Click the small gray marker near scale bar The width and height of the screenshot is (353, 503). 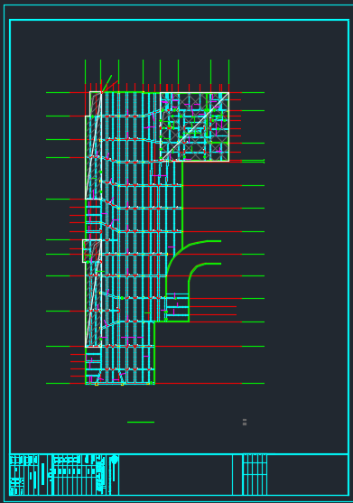click(245, 422)
